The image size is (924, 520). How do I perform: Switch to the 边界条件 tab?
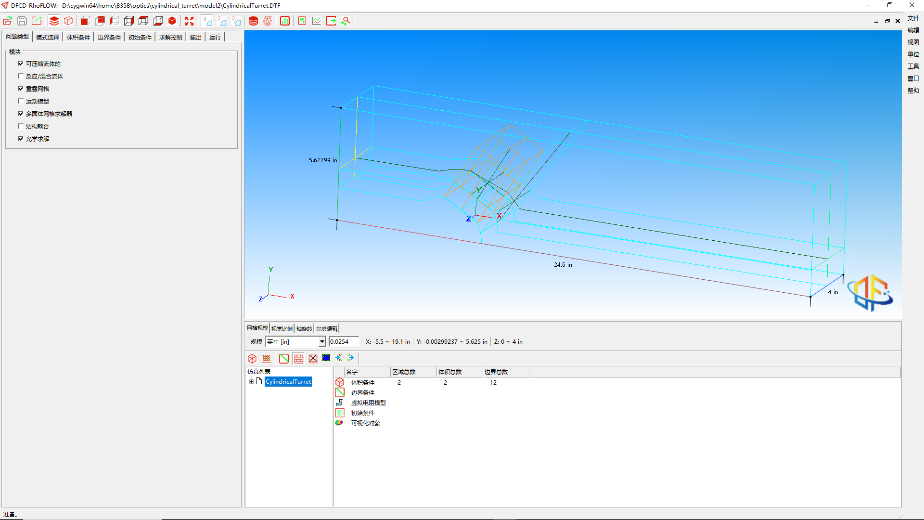tap(109, 37)
